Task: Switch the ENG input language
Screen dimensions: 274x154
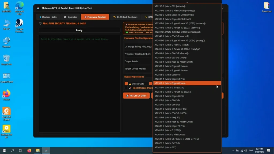Action: tap(251, 151)
